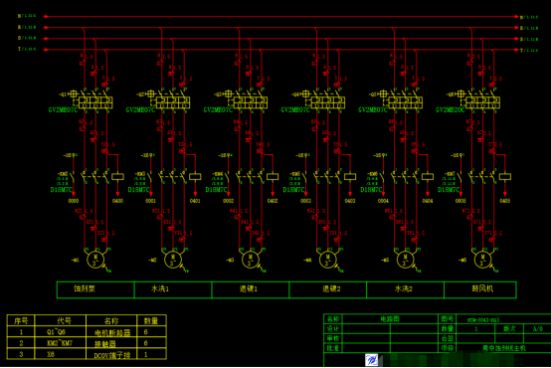Screen dimensions: 551x368
Task: Click the first GV2ME07C text label
Action: [63, 110]
